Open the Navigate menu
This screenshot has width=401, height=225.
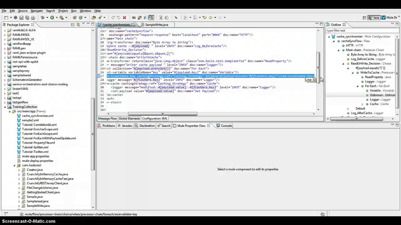tap(36, 11)
